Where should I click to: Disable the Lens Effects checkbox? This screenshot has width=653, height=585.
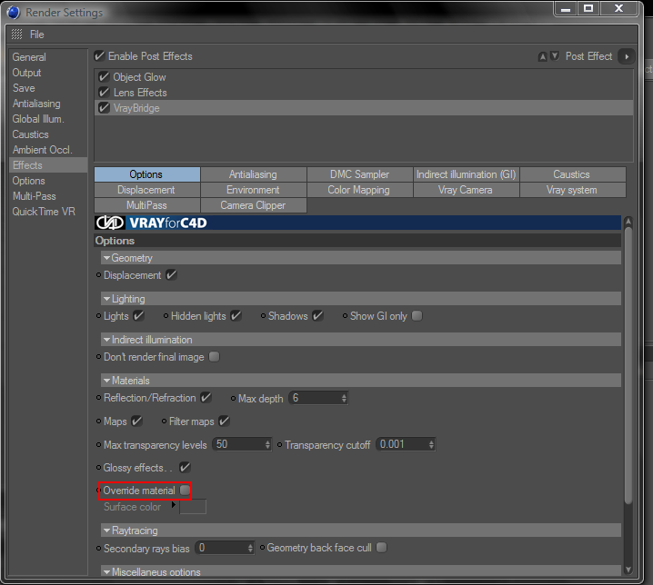104,92
